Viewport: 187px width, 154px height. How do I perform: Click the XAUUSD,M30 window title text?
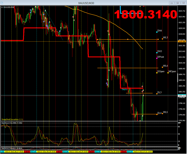click(x=86, y=3)
